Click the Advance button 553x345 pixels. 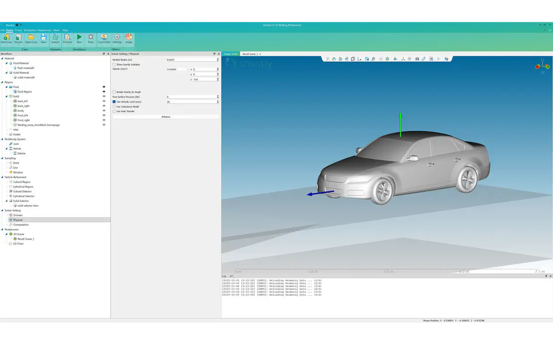click(166, 116)
